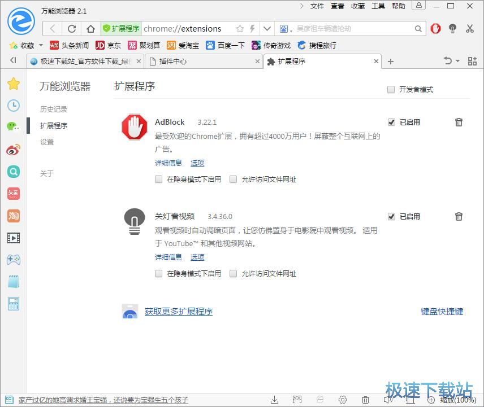Open the 文件 menu
Screen dimensions: 484x407
[317, 6]
